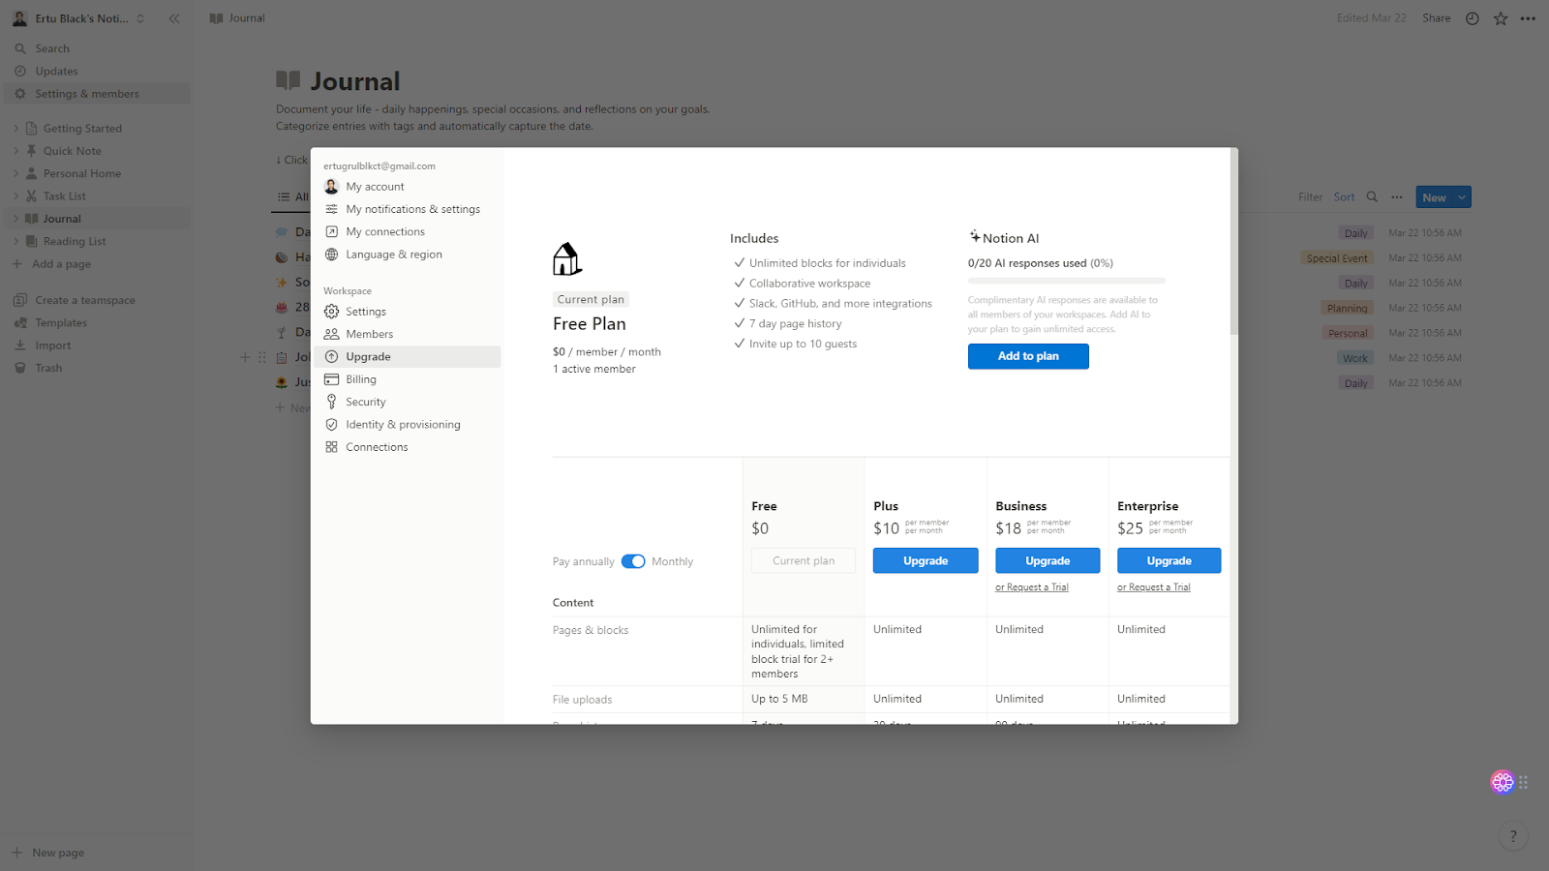The width and height of the screenshot is (1549, 871).
Task: Expand the Task List page tree arrow
Action: (x=16, y=196)
